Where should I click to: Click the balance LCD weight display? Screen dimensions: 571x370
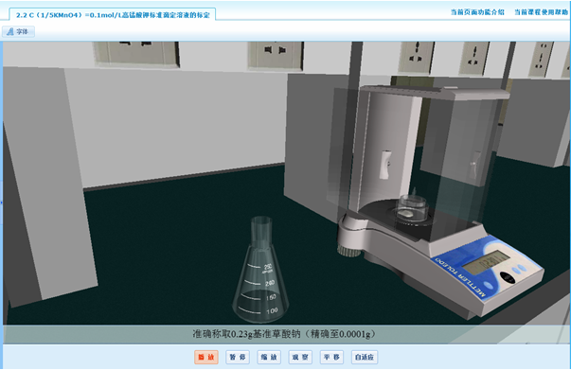click(486, 263)
